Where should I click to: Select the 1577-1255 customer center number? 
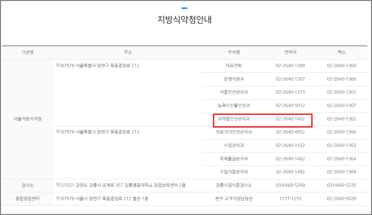[290, 198]
